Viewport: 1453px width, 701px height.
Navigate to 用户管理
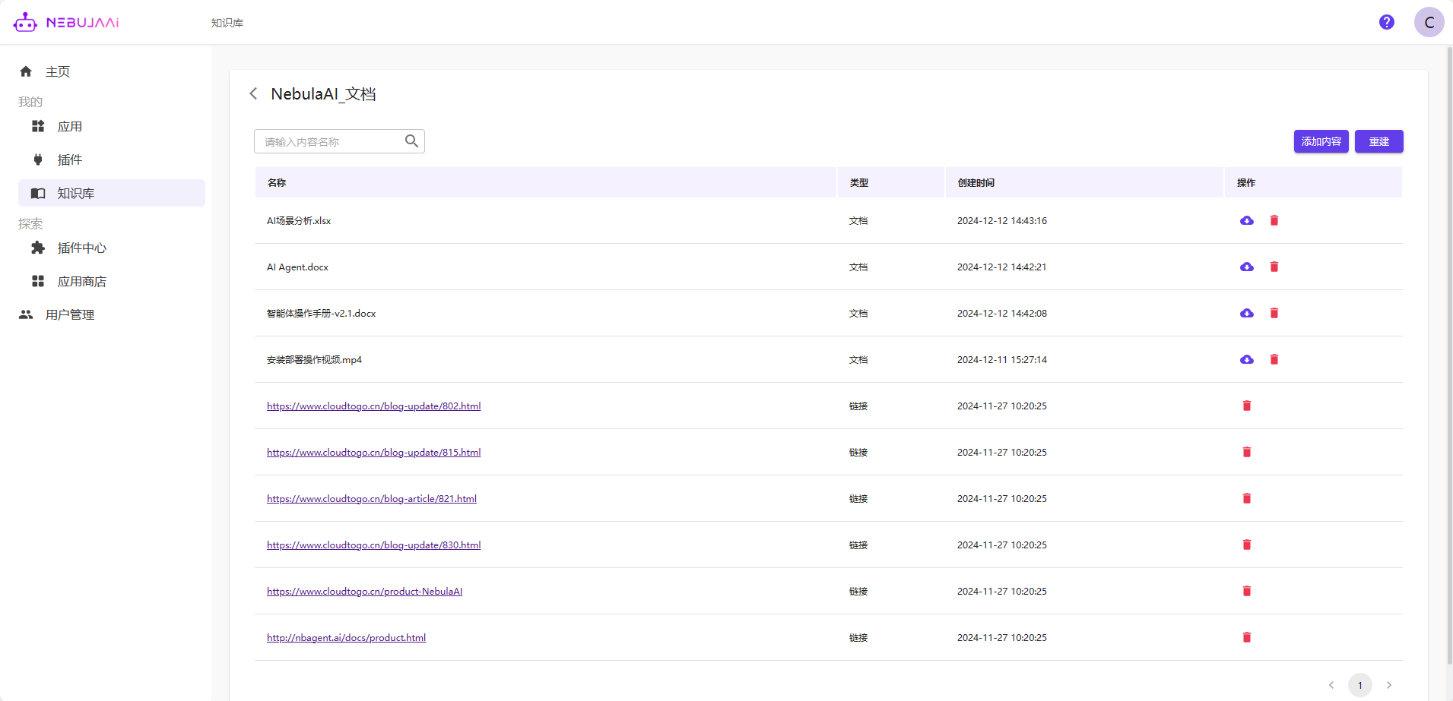click(x=70, y=314)
